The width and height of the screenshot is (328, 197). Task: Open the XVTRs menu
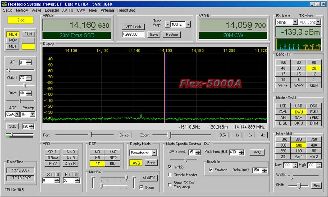[x=67, y=10]
